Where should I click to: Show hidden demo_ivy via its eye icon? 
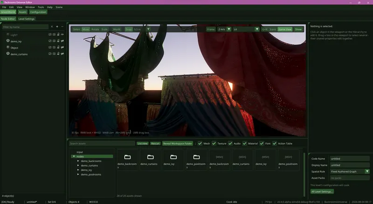point(62,41)
